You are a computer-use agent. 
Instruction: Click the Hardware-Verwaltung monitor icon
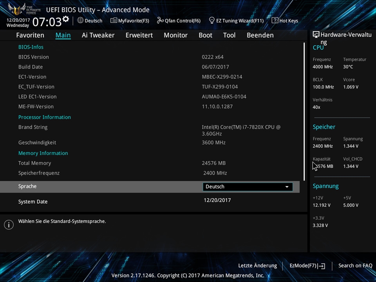coord(316,35)
